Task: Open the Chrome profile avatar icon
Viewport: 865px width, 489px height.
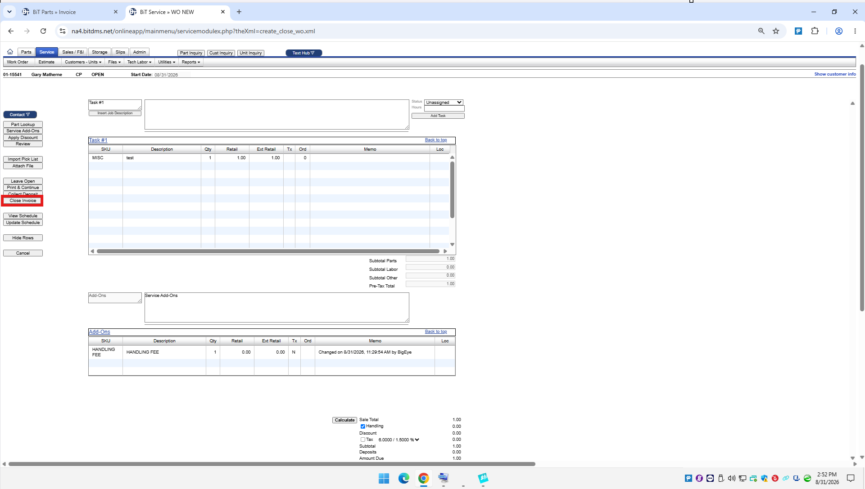Action: click(x=838, y=31)
